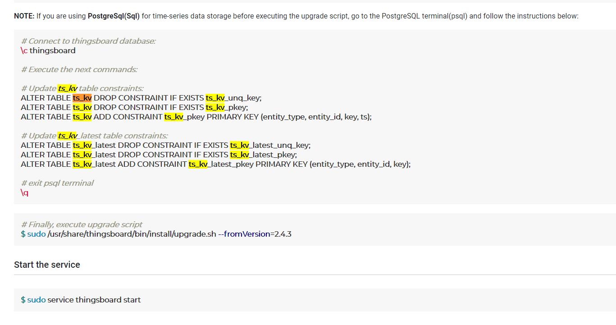Click the 'sudo service thingsboard start' command
The image size is (616, 325).
click(x=81, y=300)
